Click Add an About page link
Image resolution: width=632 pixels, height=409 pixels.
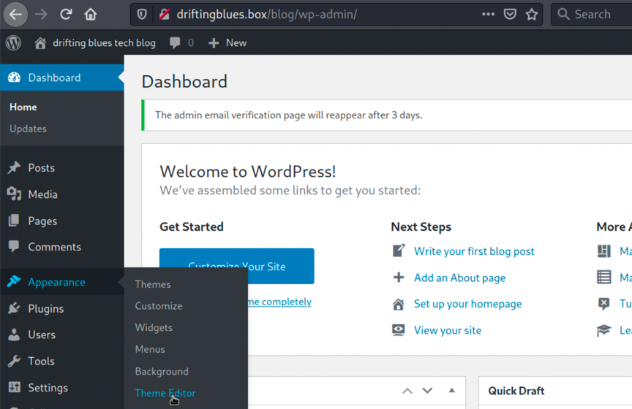(459, 278)
